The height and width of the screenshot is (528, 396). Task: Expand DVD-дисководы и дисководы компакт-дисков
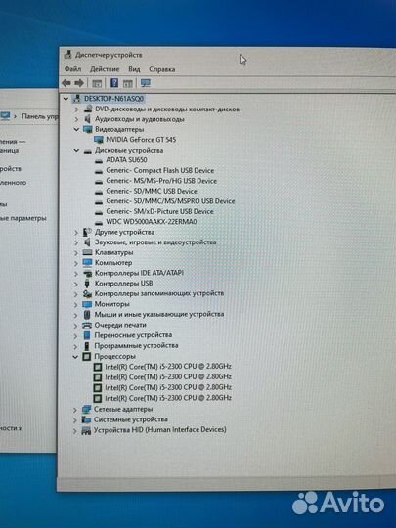76,110
